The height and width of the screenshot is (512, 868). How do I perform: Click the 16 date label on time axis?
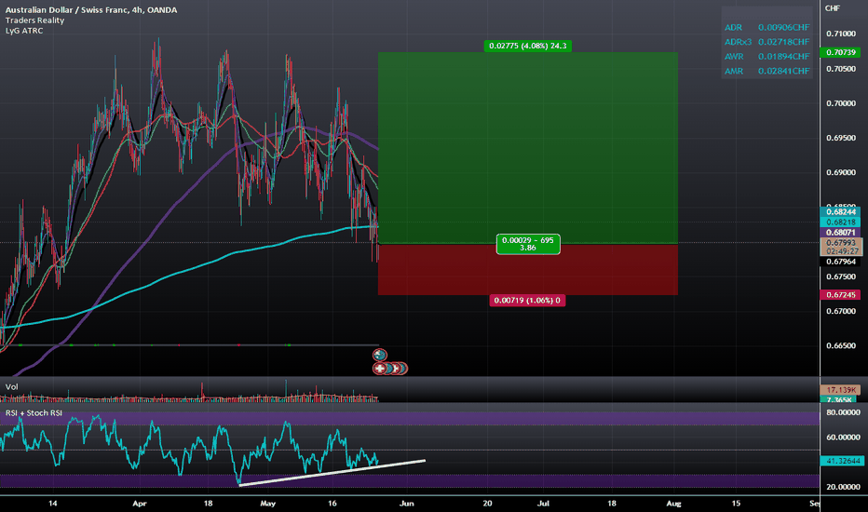(332, 503)
